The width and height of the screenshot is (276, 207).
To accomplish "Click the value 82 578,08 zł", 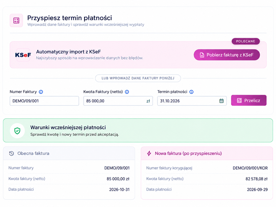I will point(256,179).
